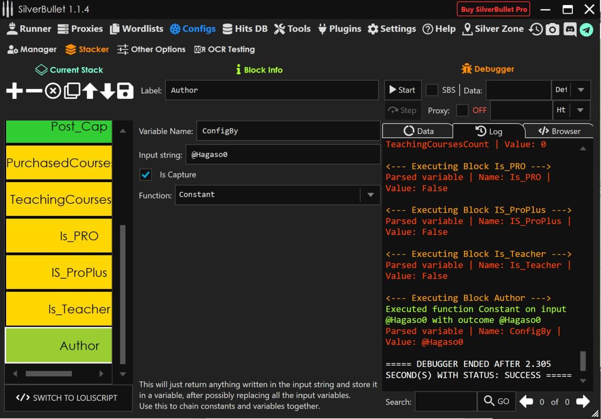Click the move block down arrow
The height and width of the screenshot is (419, 601).
point(108,90)
